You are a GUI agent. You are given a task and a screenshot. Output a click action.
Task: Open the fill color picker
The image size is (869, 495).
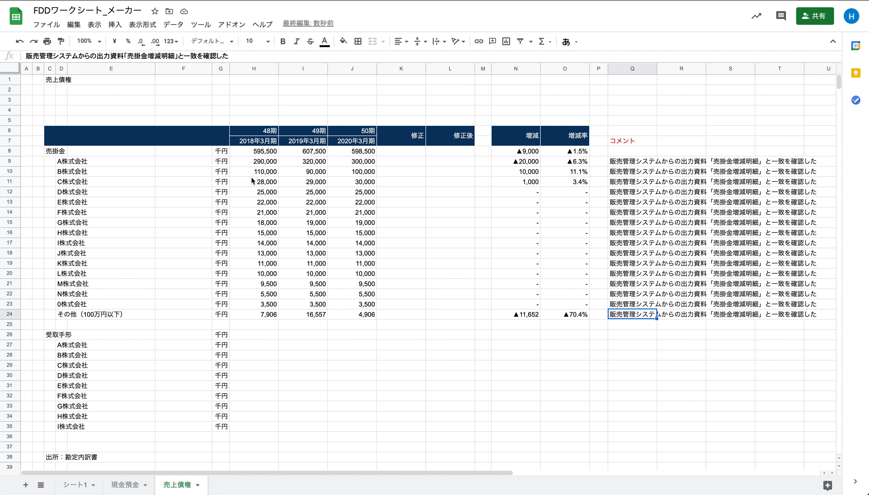coord(343,42)
